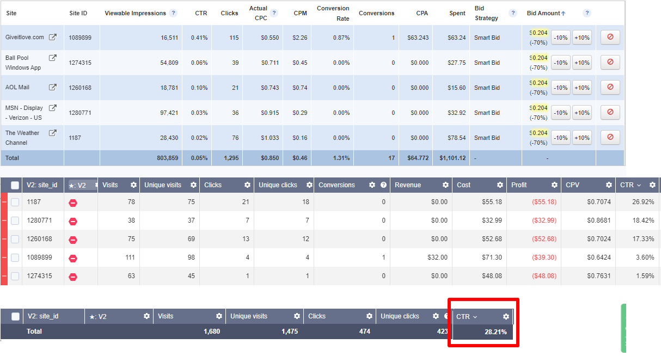661x356 pixels.
Task: Select Giveitlove.com bid amount $0.204
Action: pos(538,33)
